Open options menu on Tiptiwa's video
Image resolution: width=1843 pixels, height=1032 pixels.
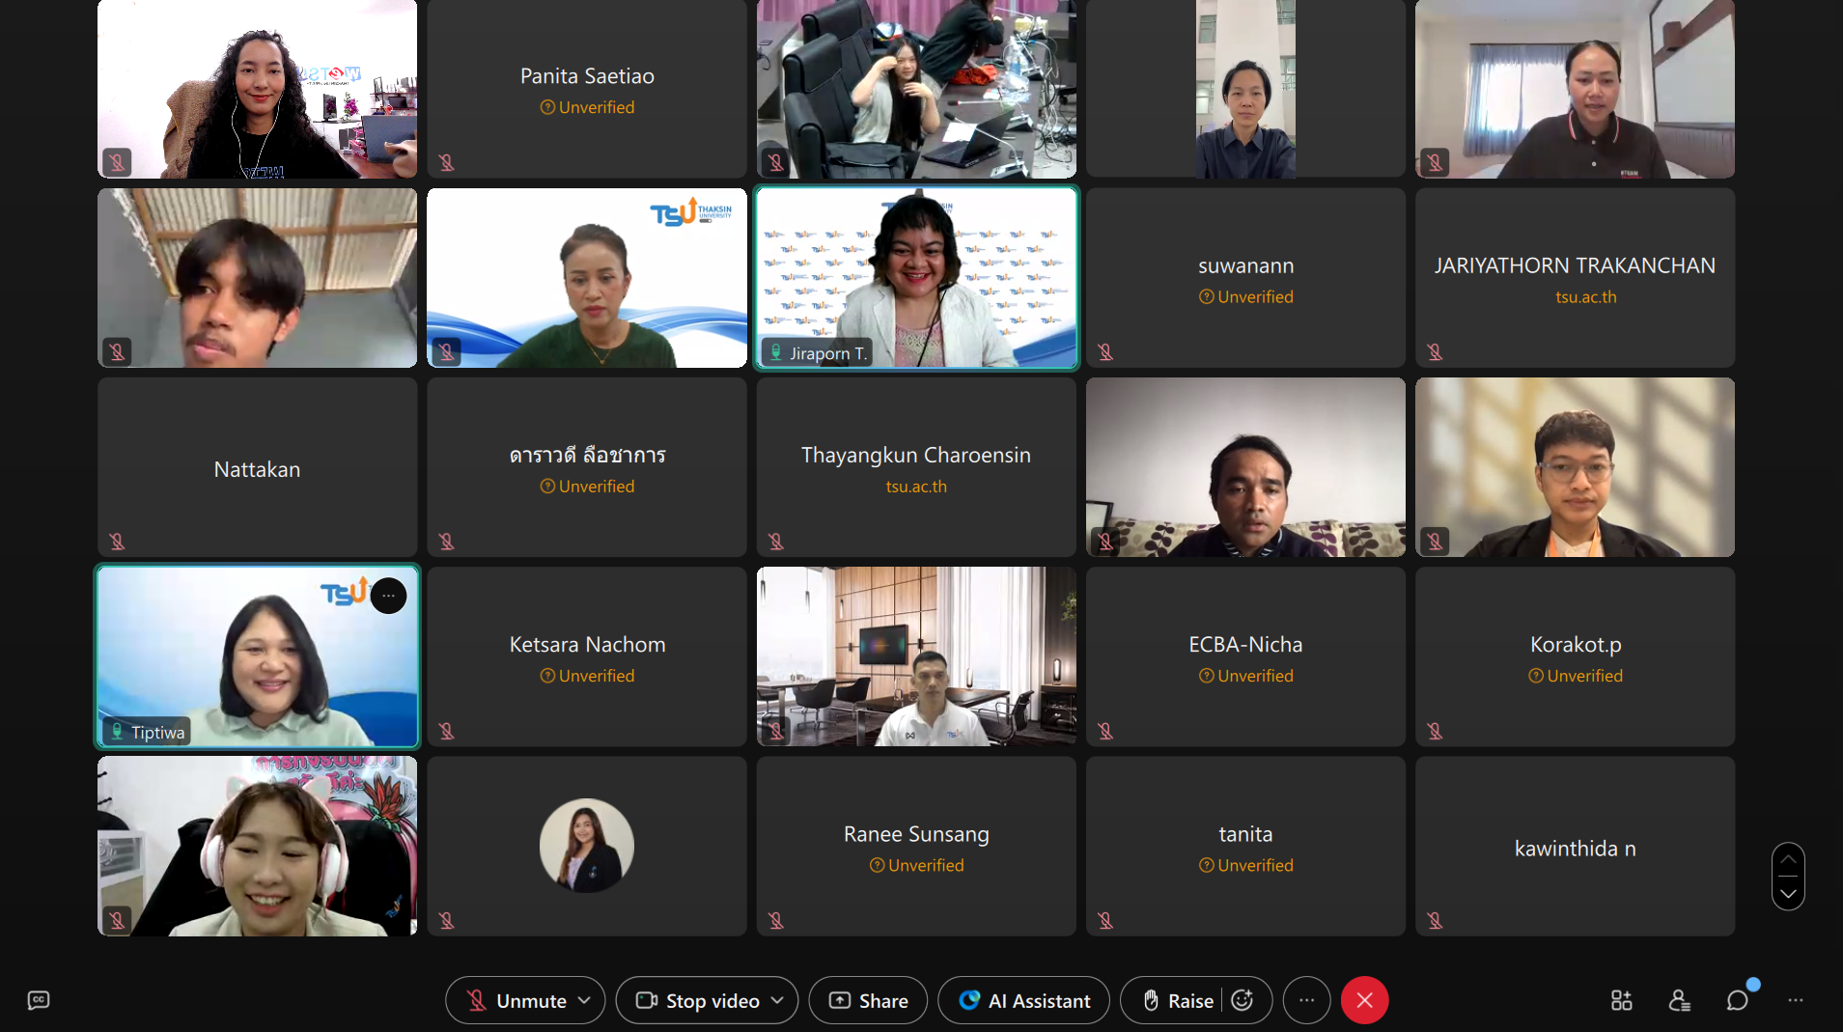[x=388, y=596]
